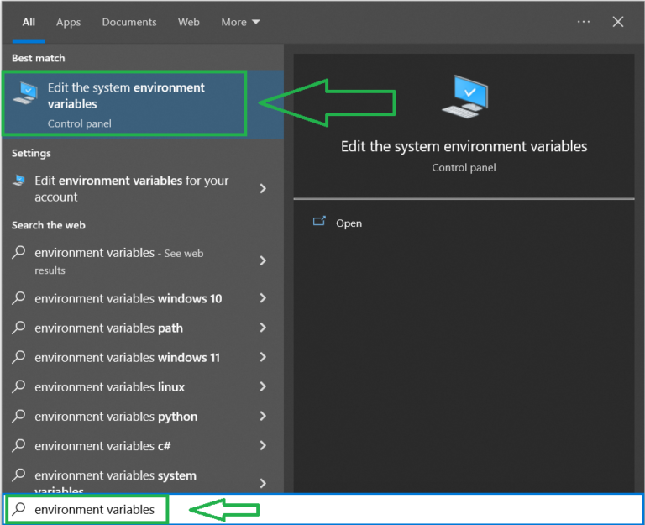This screenshot has height=525, width=645.
Task: Open Edit the system environment variables result
Action: (x=142, y=104)
